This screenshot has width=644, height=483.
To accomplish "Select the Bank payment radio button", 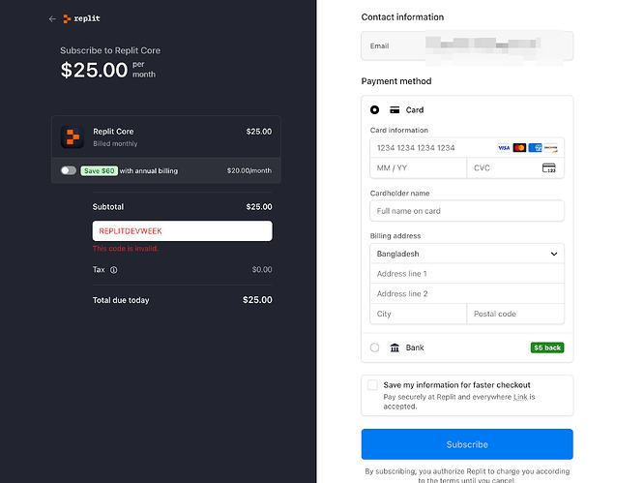I will 374,347.
